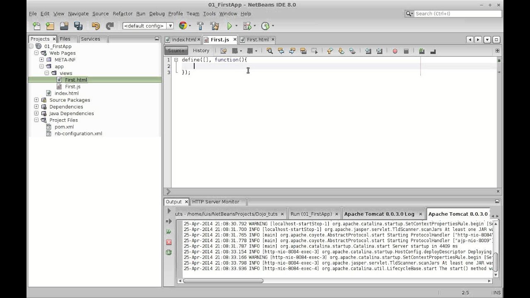
Task: Expand the Dependencies node
Action: [36, 107]
